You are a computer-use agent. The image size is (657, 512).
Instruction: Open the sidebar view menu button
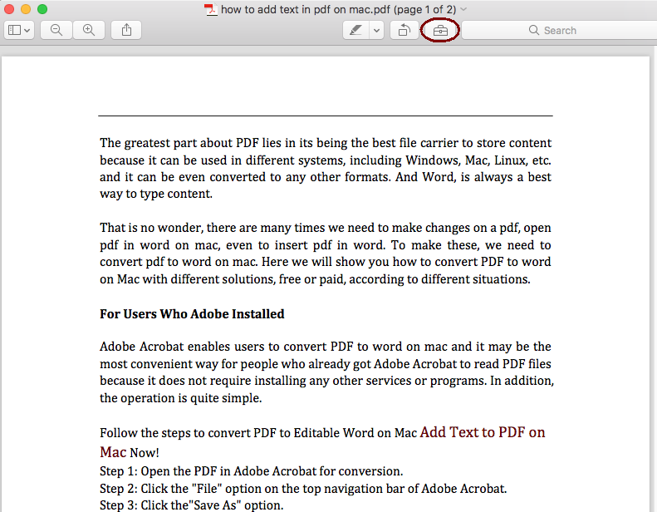pos(19,30)
